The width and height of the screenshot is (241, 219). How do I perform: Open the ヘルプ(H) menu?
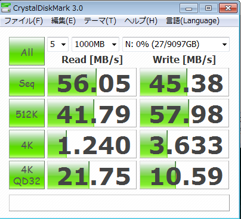[x=141, y=21]
